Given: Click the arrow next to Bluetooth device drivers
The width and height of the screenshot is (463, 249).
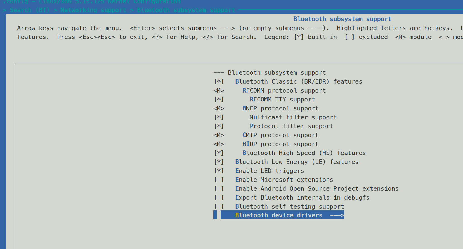Looking at the screenshot, I should 337,216.
